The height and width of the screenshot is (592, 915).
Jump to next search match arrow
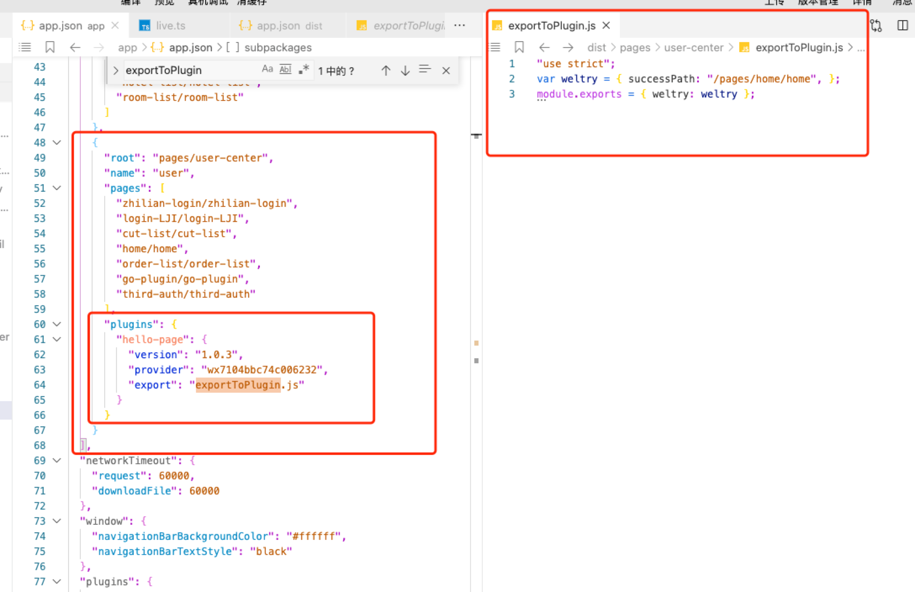[405, 70]
